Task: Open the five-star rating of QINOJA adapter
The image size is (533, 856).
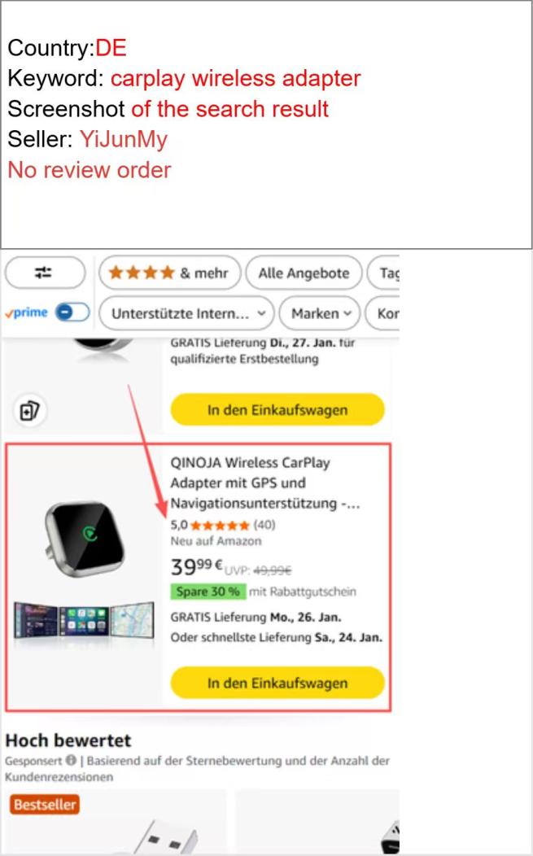Action: 220,525
